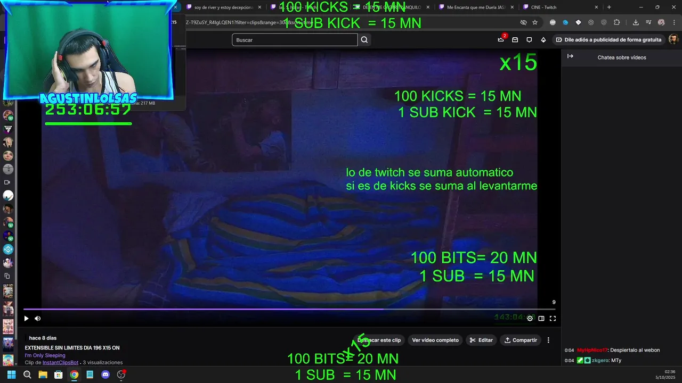
Task: Click 'Destacar este clip' button
Action: click(379, 340)
